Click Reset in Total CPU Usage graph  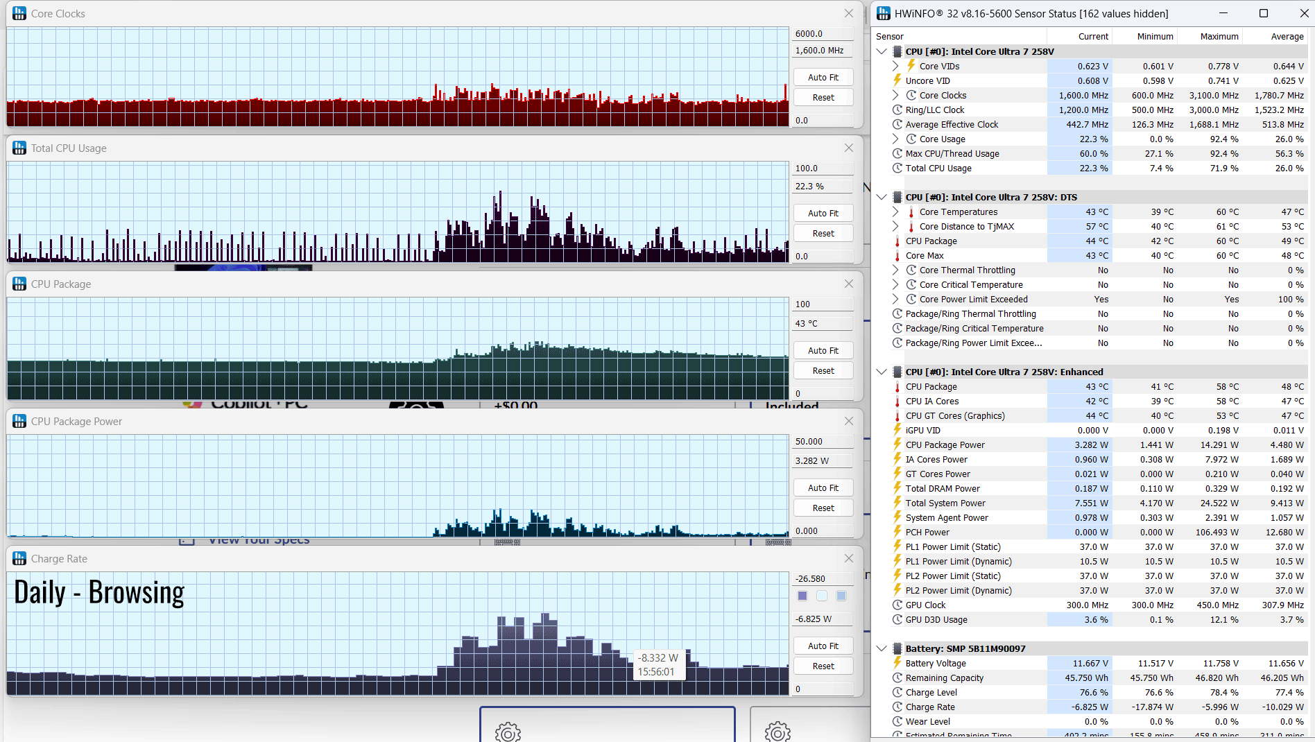click(823, 233)
